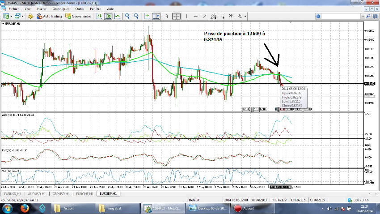Toggle the AutoTrading button

[x=49, y=16]
